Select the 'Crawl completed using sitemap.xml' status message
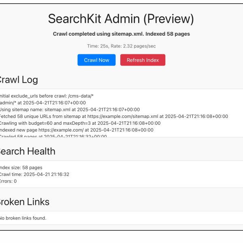Screen dimensions: 243x243 pos(121,34)
